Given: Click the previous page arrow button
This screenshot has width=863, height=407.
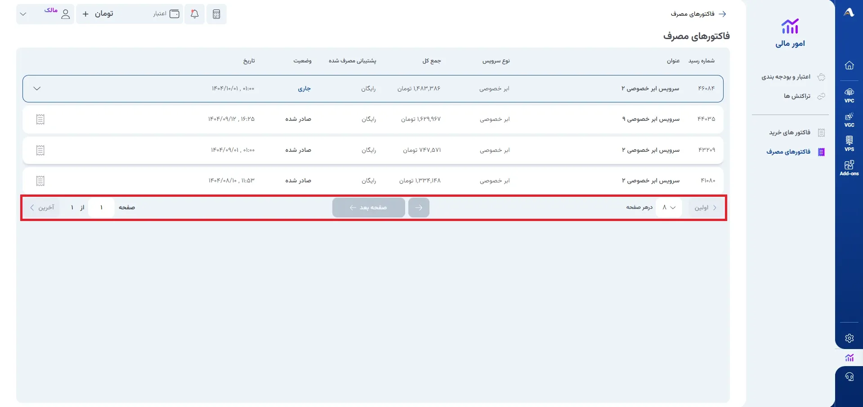Looking at the screenshot, I should pyautogui.click(x=419, y=208).
